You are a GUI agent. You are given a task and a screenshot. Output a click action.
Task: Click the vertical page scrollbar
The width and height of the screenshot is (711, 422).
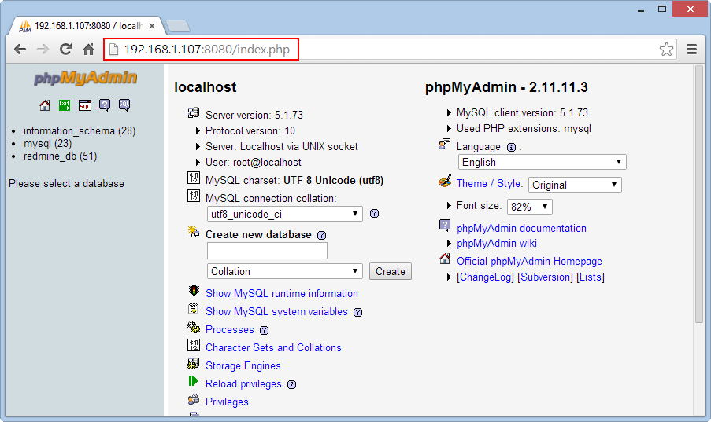[x=698, y=195]
